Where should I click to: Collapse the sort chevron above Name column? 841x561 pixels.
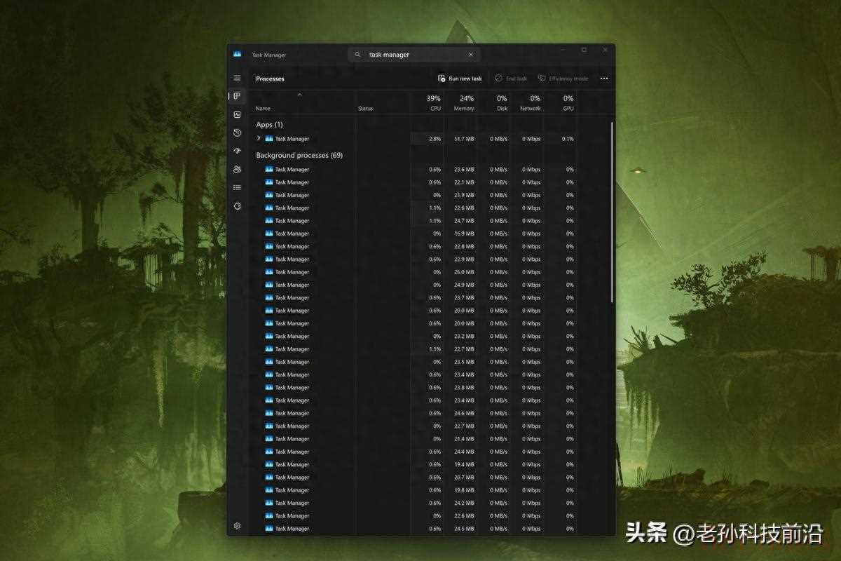click(x=299, y=95)
